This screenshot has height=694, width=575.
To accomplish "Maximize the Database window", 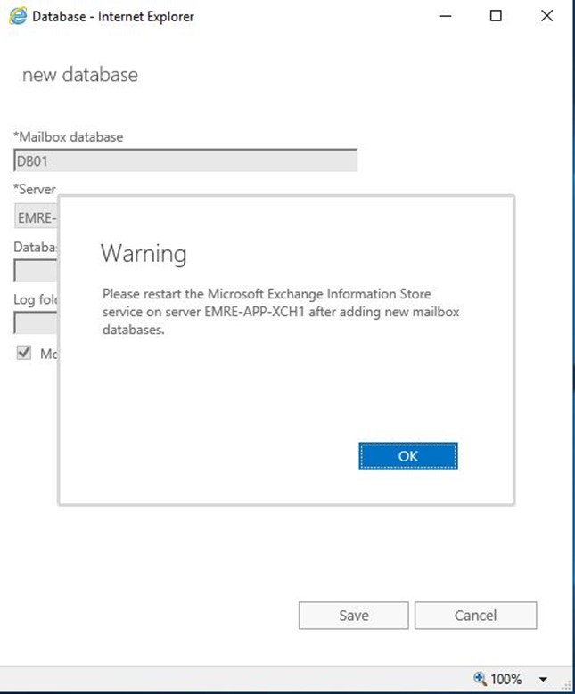I will pos(496,16).
